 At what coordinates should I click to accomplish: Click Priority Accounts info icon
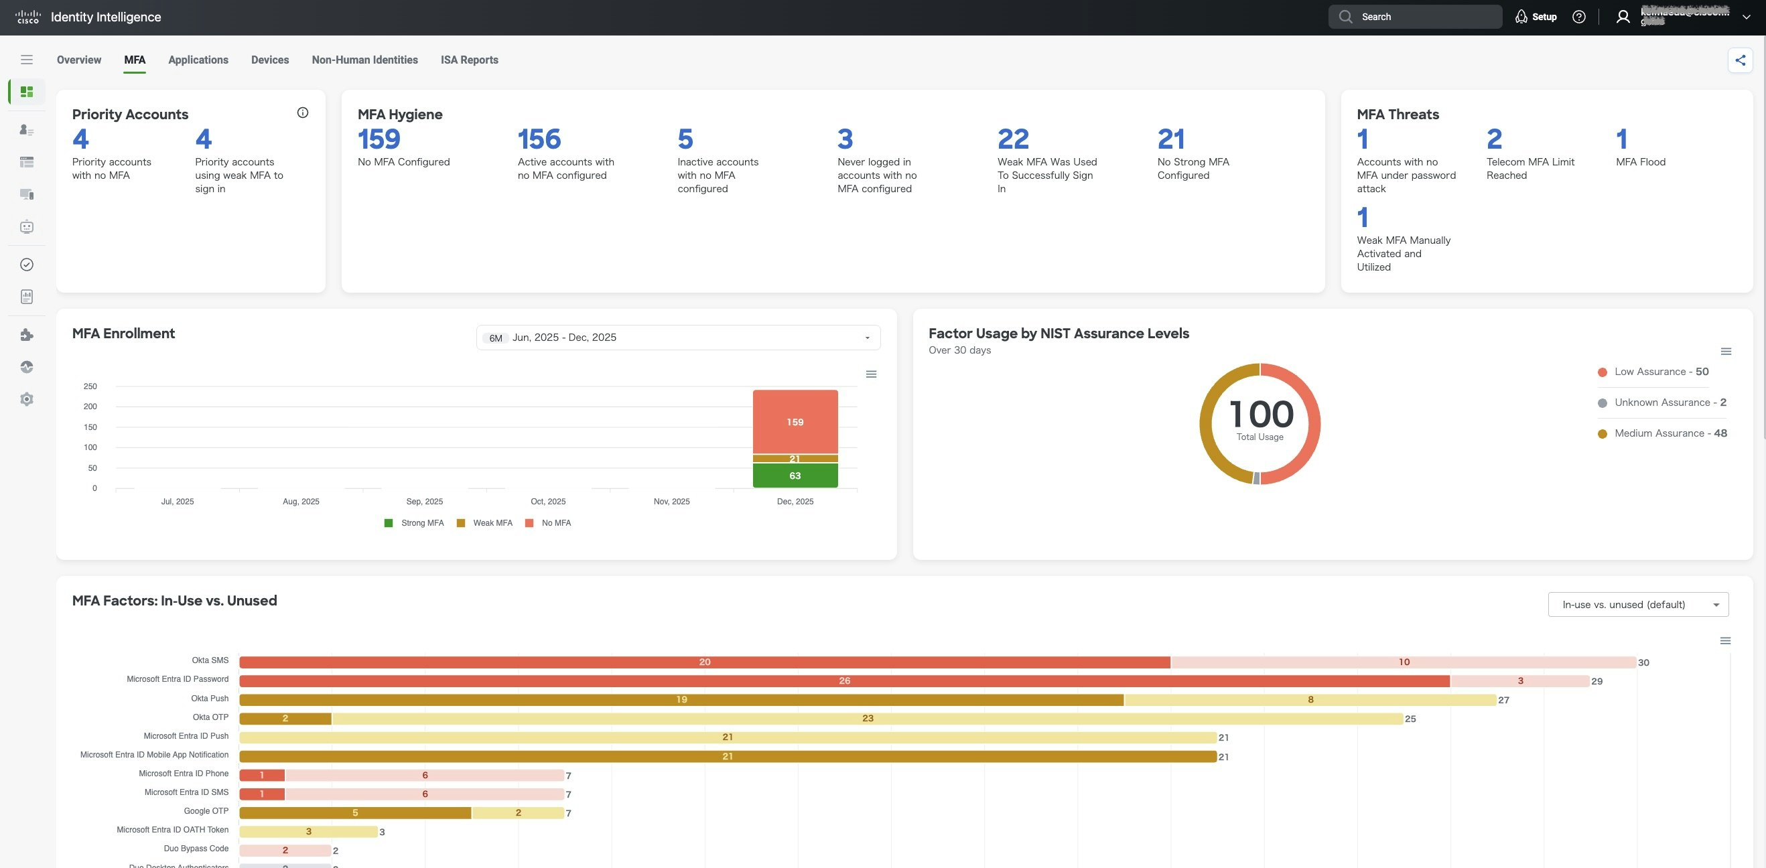tap(302, 113)
